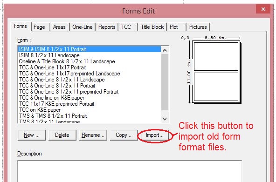Show the Pictures tab
This screenshot has height=182, width=276.
(x=198, y=27)
